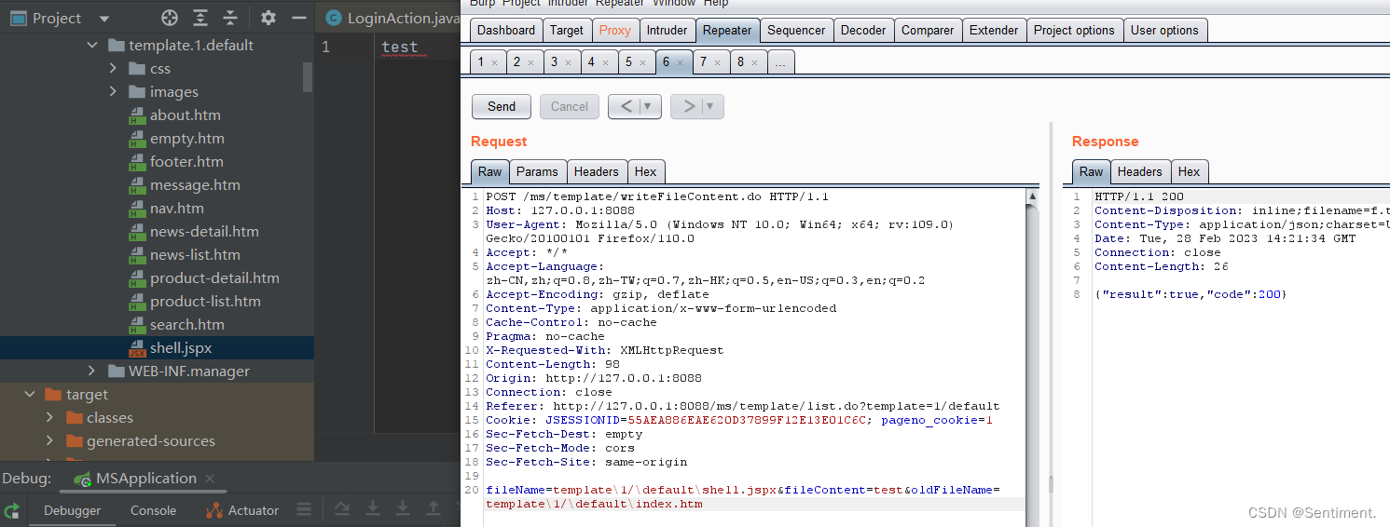Click the Actuator tab icon

214,510
